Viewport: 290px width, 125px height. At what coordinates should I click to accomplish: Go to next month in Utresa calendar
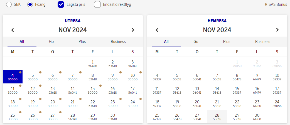coord(133,30)
